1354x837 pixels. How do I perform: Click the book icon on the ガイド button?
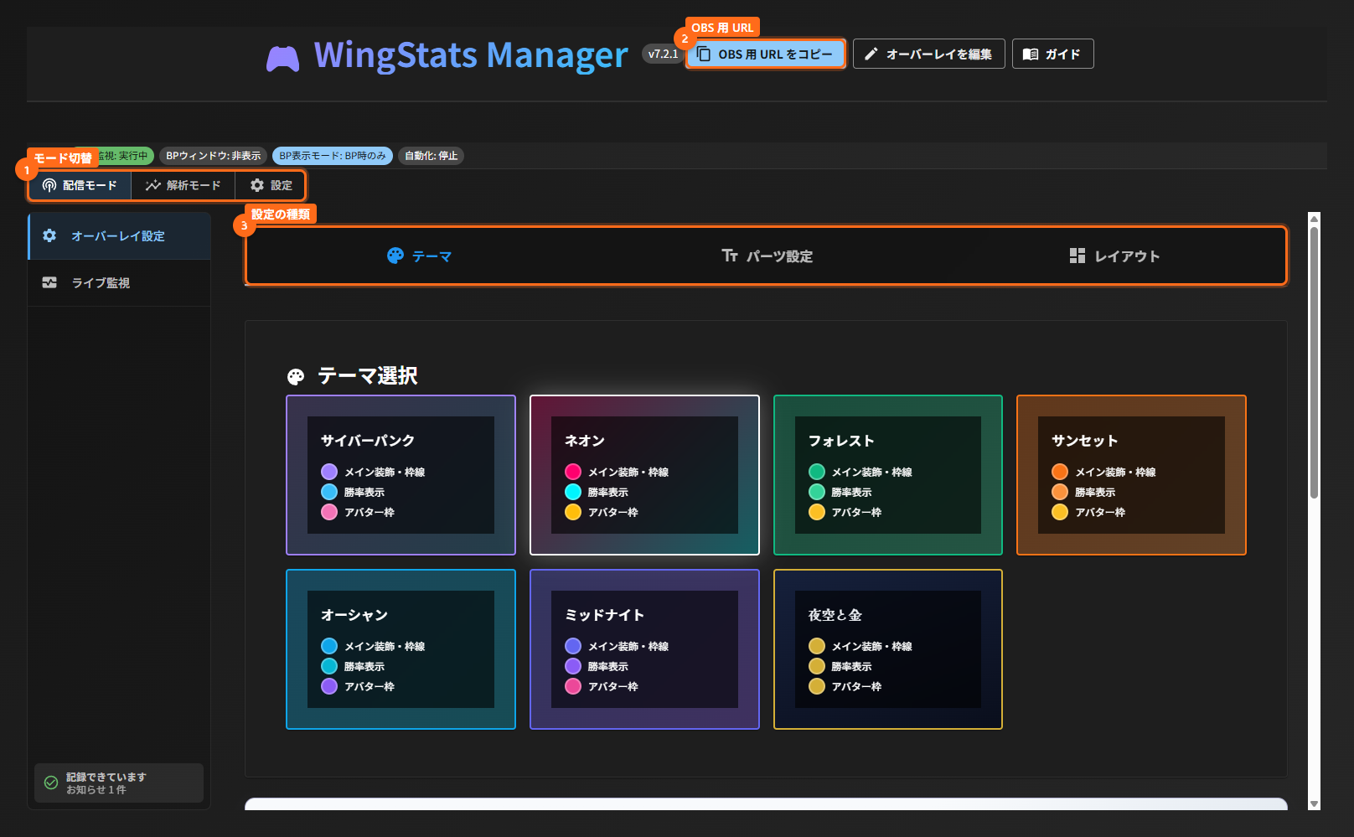click(1031, 54)
